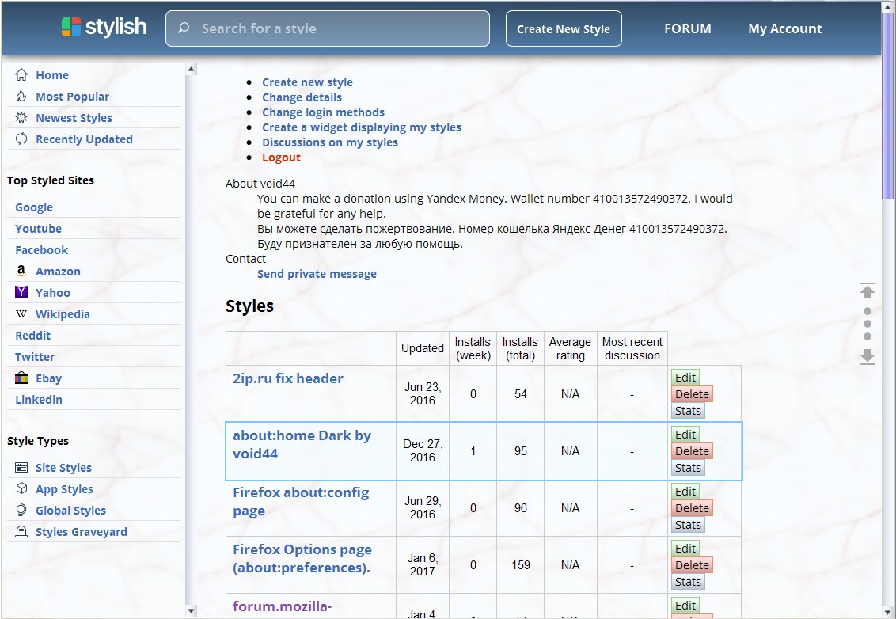Image resolution: width=896 pixels, height=619 pixels.
Task: Click the Yahoo logo icon
Action: click(x=21, y=293)
